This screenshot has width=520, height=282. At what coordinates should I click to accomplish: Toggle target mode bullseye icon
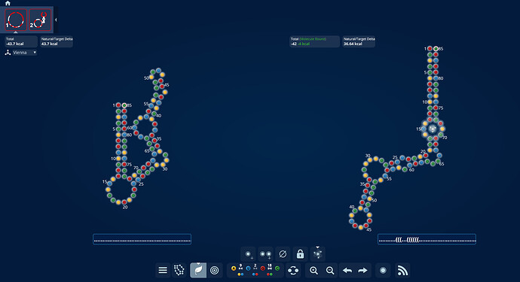click(215, 271)
